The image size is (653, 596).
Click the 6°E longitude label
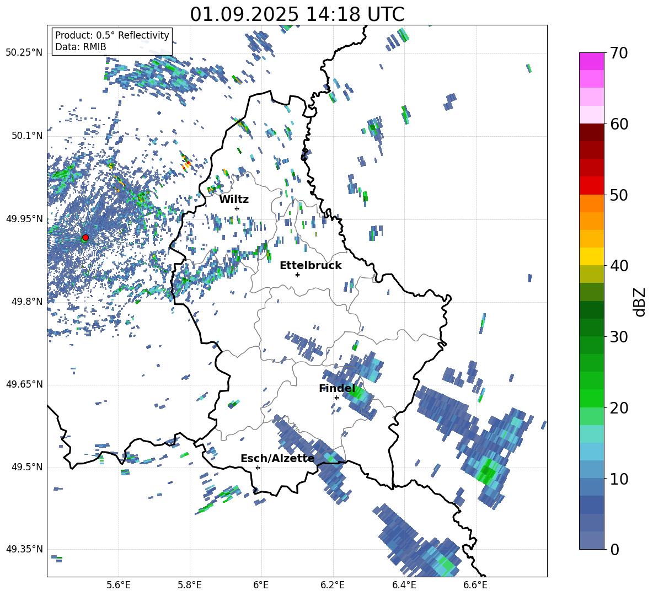[x=261, y=585]
